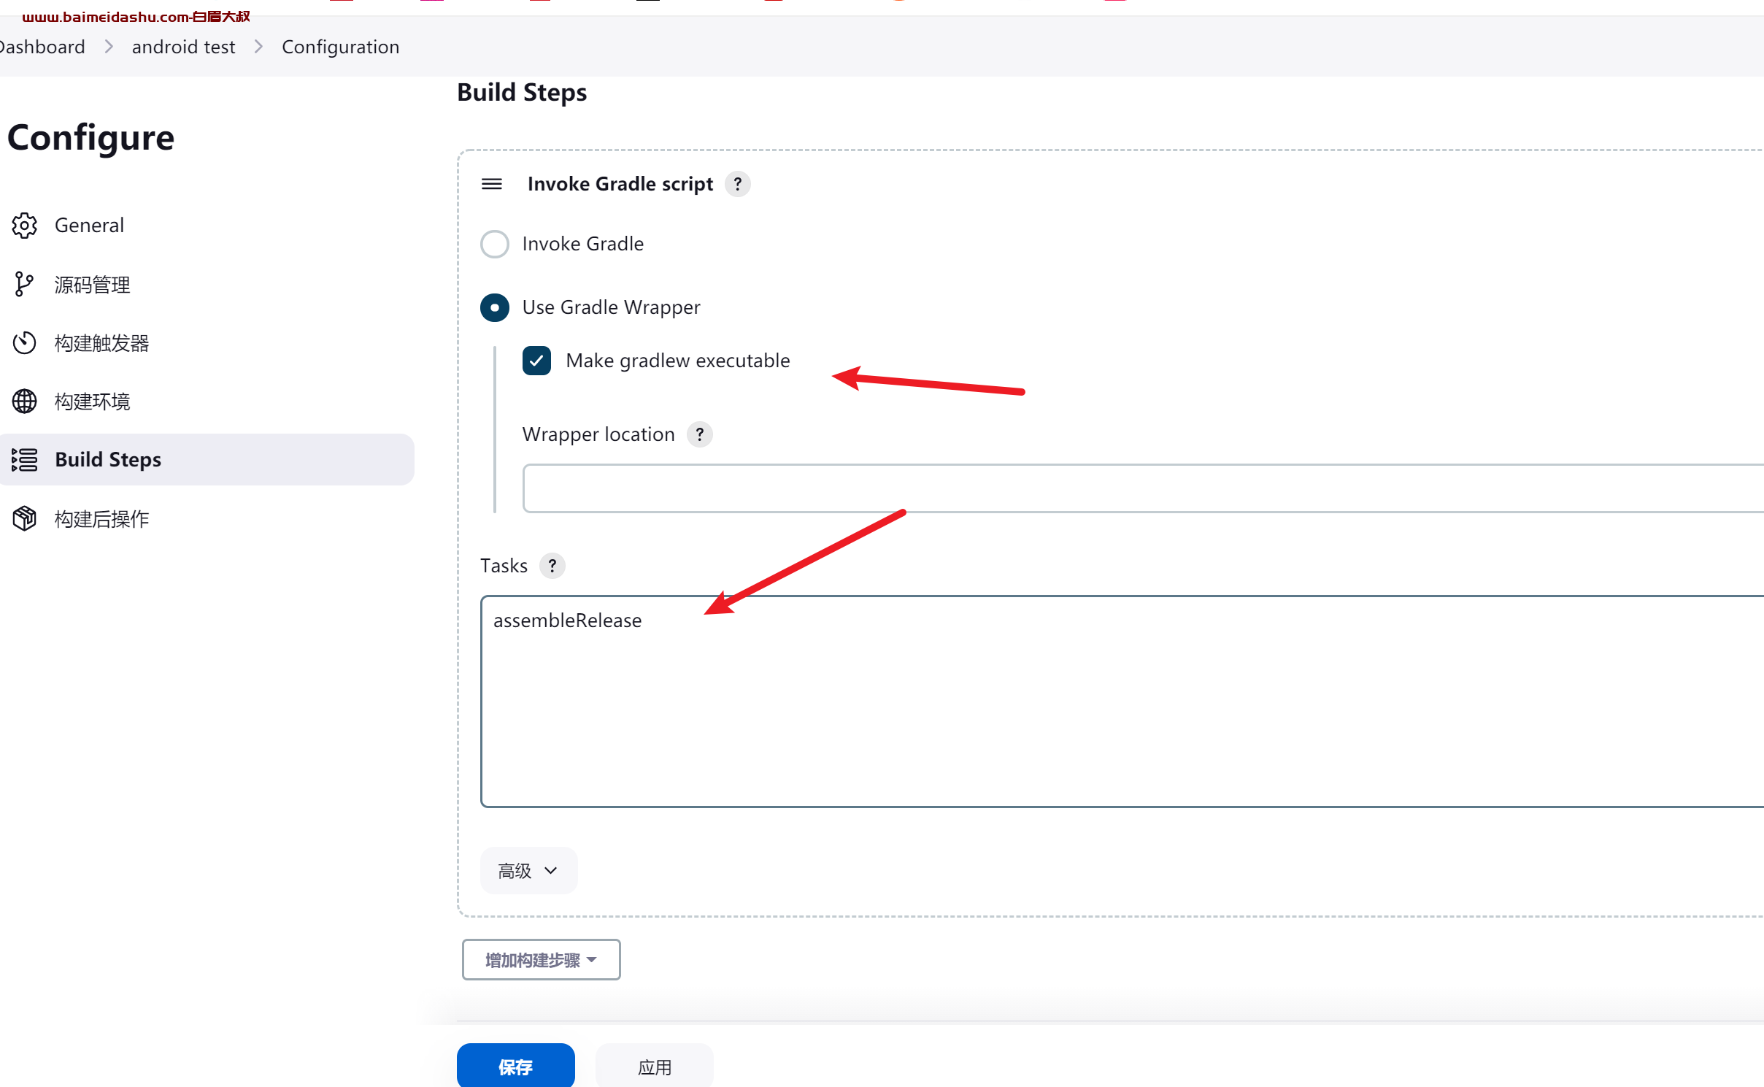Screen dimensions: 1764x1087
Task: Click the 应用 apply button
Action: [x=655, y=1067]
